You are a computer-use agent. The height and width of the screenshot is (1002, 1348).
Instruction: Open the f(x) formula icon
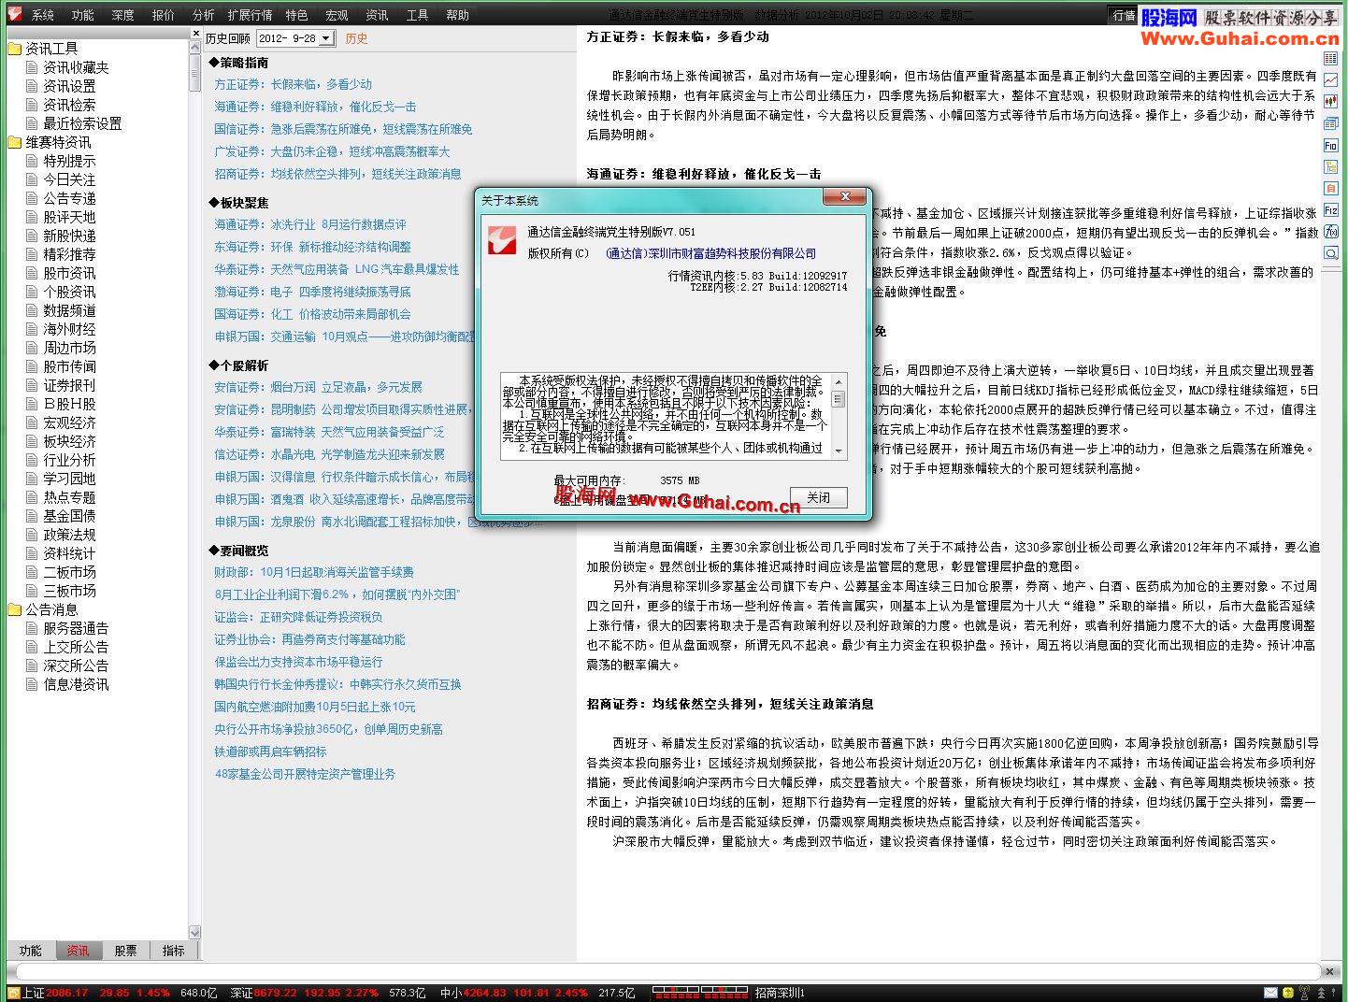pos(1331,231)
